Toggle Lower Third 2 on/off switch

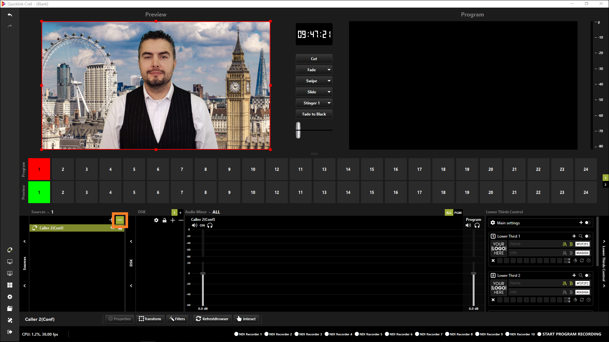pyautogui.click(x=587, y=275)
